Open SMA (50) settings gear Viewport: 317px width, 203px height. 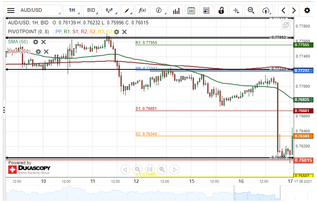36,42
